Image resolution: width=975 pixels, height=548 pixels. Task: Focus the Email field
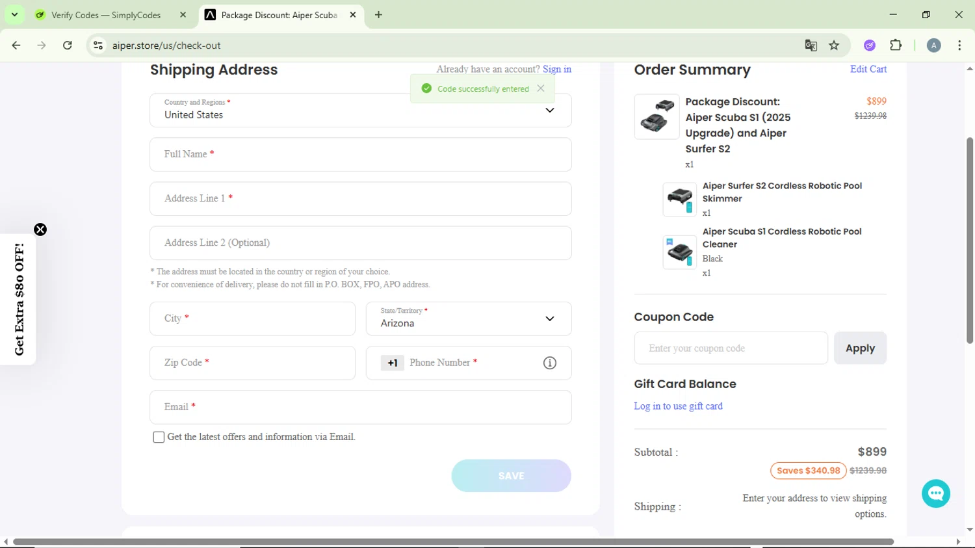(361, 407)
